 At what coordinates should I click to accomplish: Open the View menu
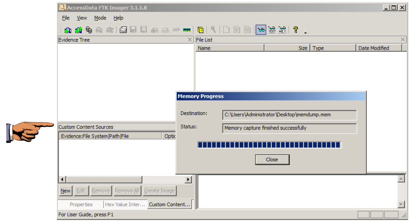click(82, 18)
